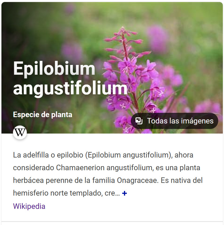Click the fireweed flower photo
This screenshot has height=225, width=224.
[x=112, y=68]
